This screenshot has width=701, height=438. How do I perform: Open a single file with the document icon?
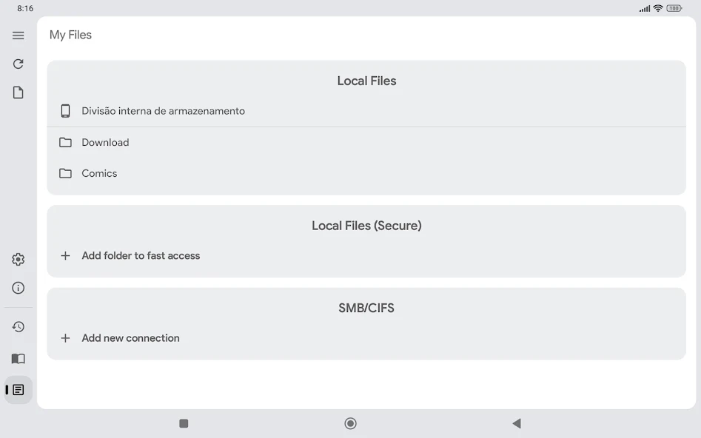[x=18, y=92]
